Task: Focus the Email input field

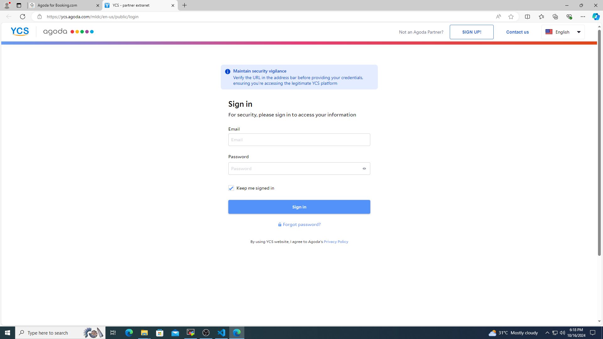Action: point(299,140)
